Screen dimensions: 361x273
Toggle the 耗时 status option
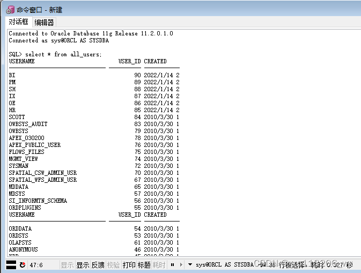159,265
